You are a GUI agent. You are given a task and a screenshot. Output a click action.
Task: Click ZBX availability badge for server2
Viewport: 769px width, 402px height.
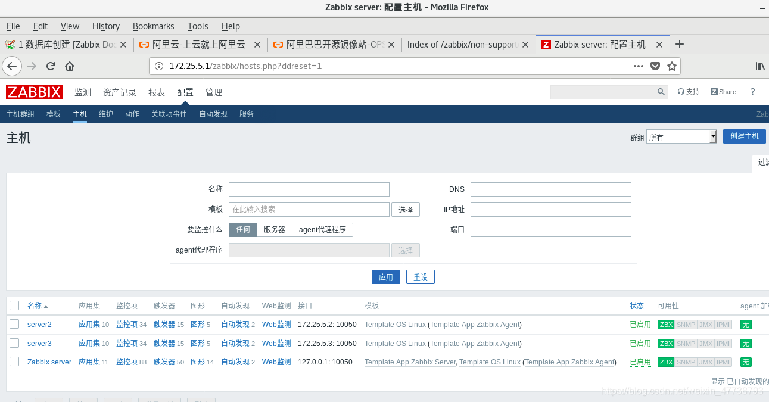click(666, 325)
